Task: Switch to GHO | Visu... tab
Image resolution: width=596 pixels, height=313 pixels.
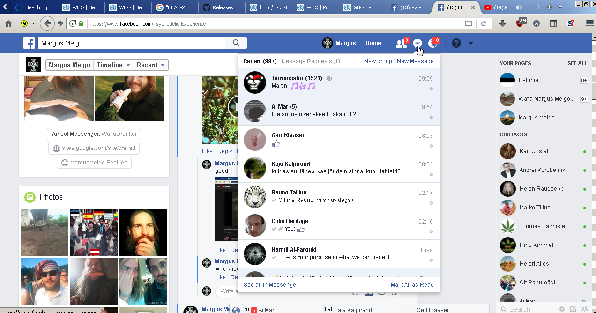Action: pos(362,7)
